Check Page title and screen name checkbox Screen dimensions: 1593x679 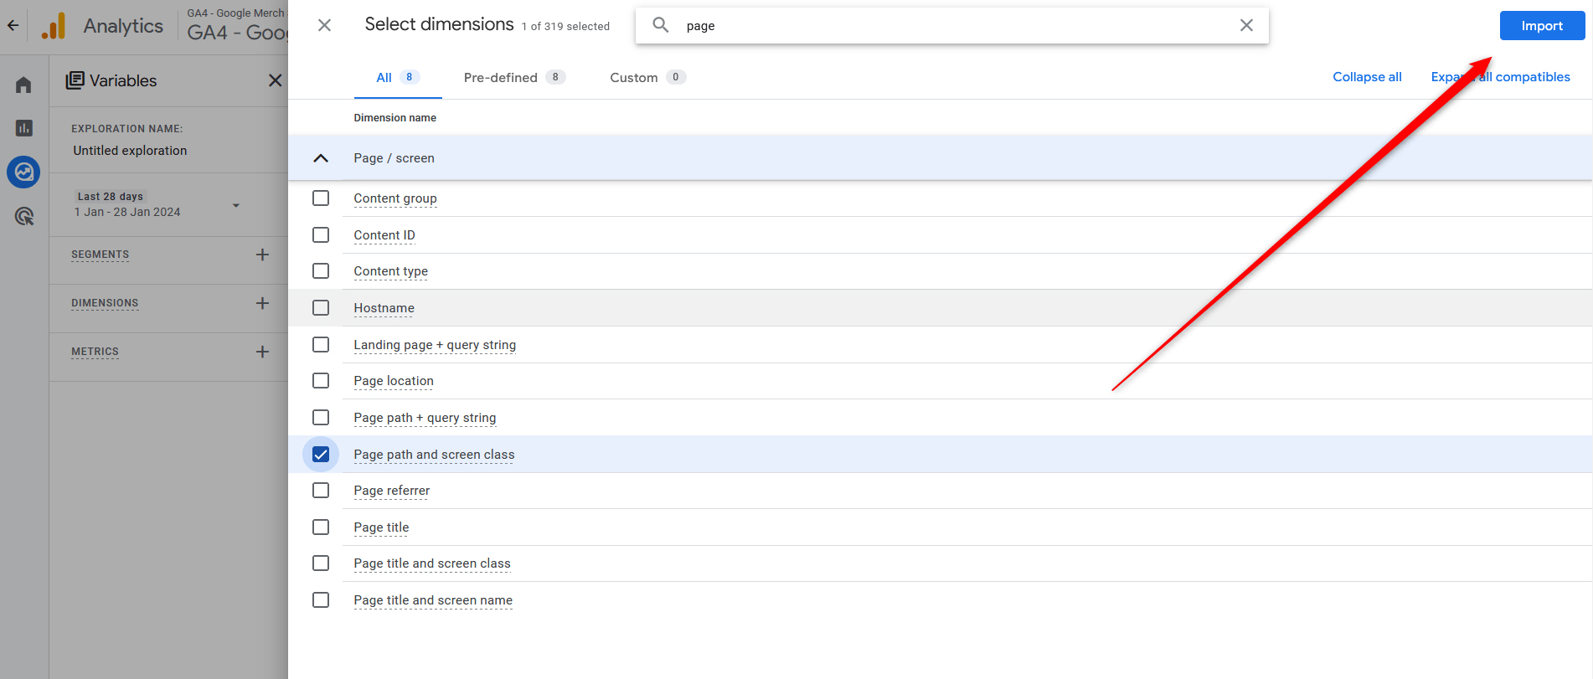[321, 600]
